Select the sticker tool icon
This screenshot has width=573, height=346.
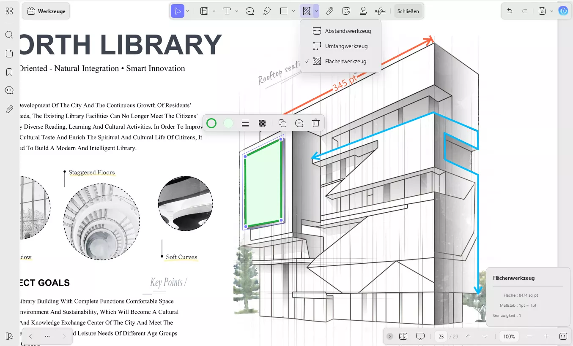tap(346, 11)
